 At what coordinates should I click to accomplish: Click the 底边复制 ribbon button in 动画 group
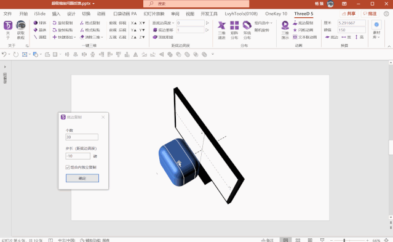(x=303, y=23)
